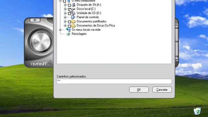Viewport: 208px width, 117px height.
Task: Click the Caminhos selecionados text field
Action: pyautogui.click(x=114, y=81)
